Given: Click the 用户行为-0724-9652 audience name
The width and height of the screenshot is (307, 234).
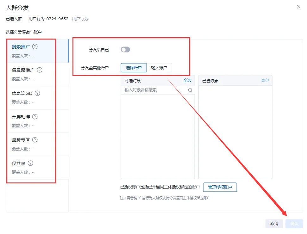Looking at the screenshot, I should coord(48,19).
